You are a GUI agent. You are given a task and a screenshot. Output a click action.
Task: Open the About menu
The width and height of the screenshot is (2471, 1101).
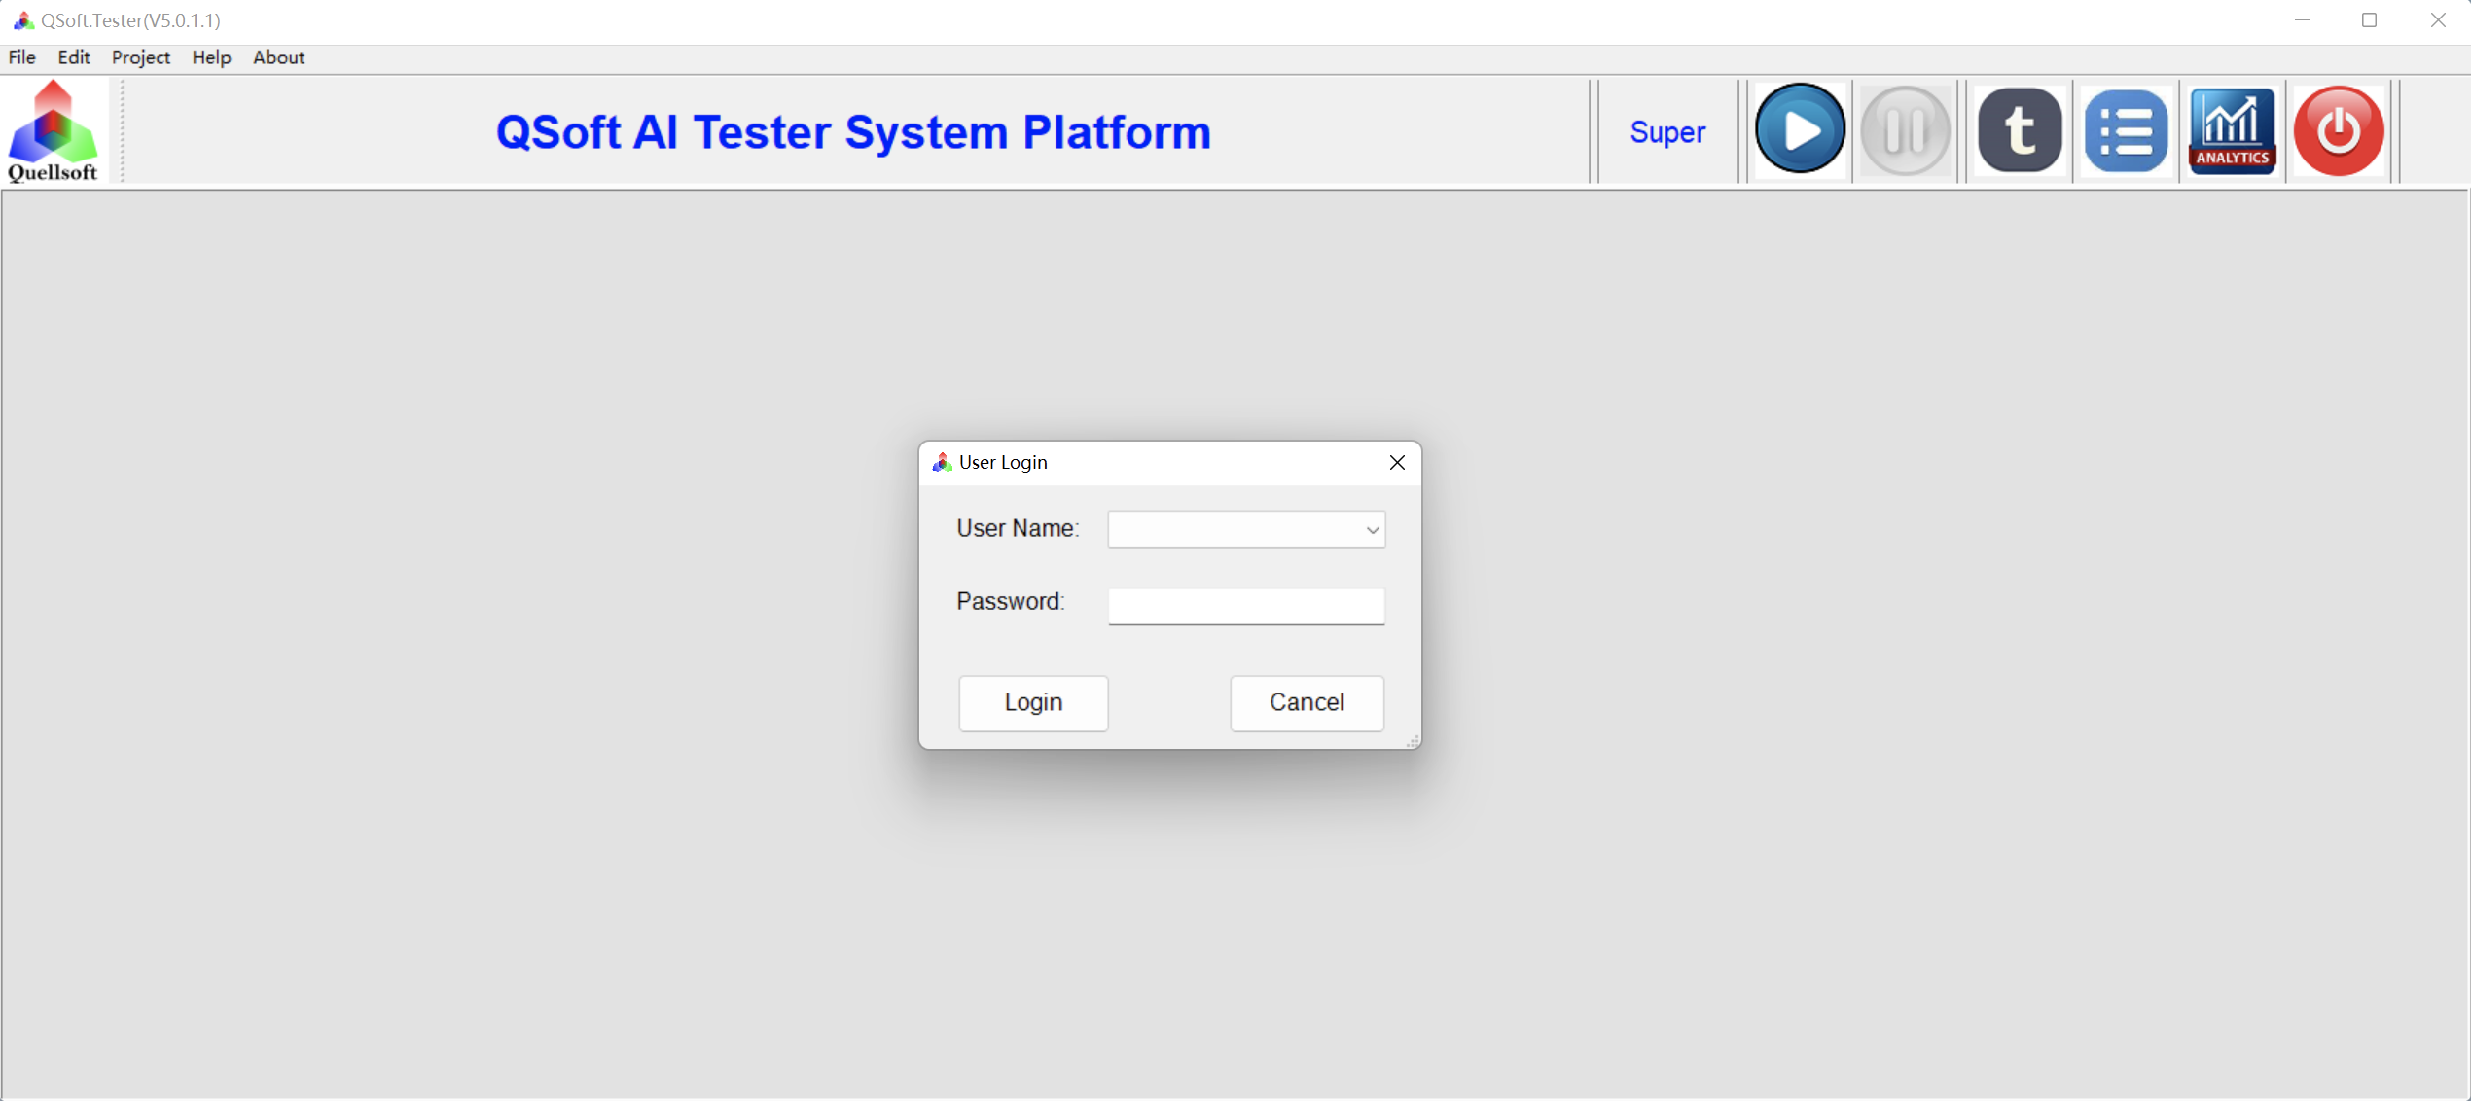278,57
